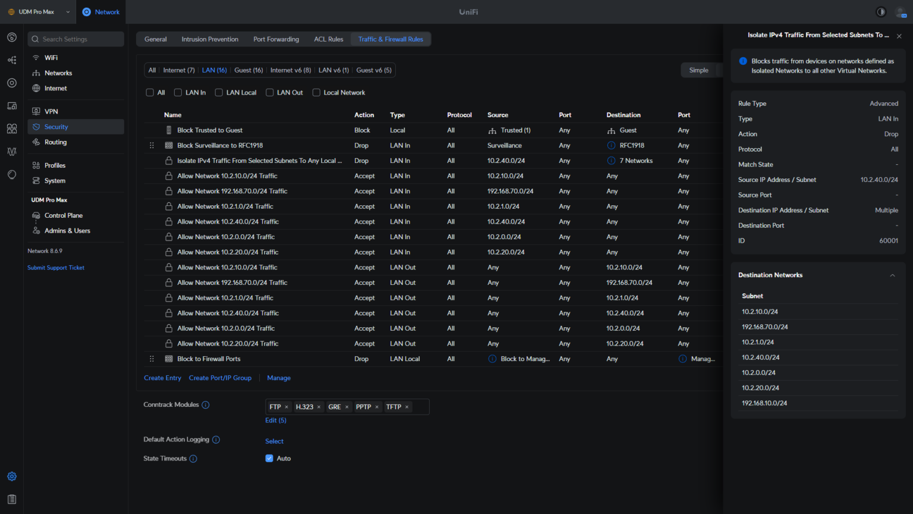Remove the FTP conntrack module chip
Viewport: 913px width, 514px height.
pyautogui.click(x=287, y=406)
